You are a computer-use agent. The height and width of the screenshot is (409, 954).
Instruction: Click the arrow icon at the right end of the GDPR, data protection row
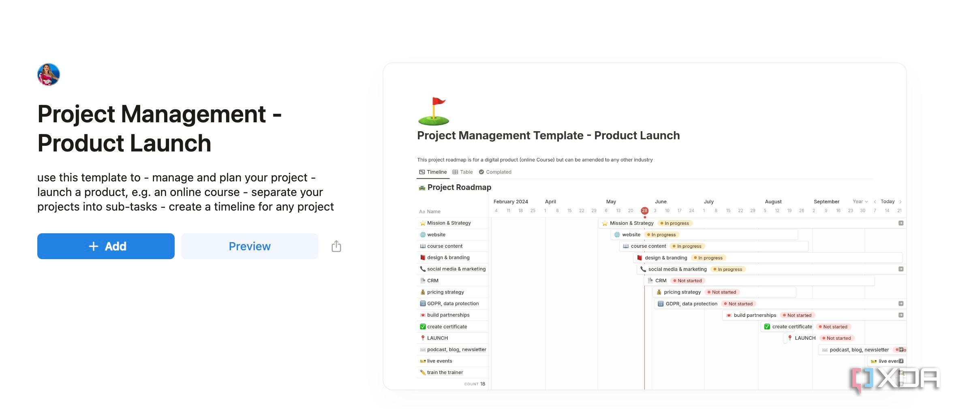pyautogui.click(x=901, y=303)
